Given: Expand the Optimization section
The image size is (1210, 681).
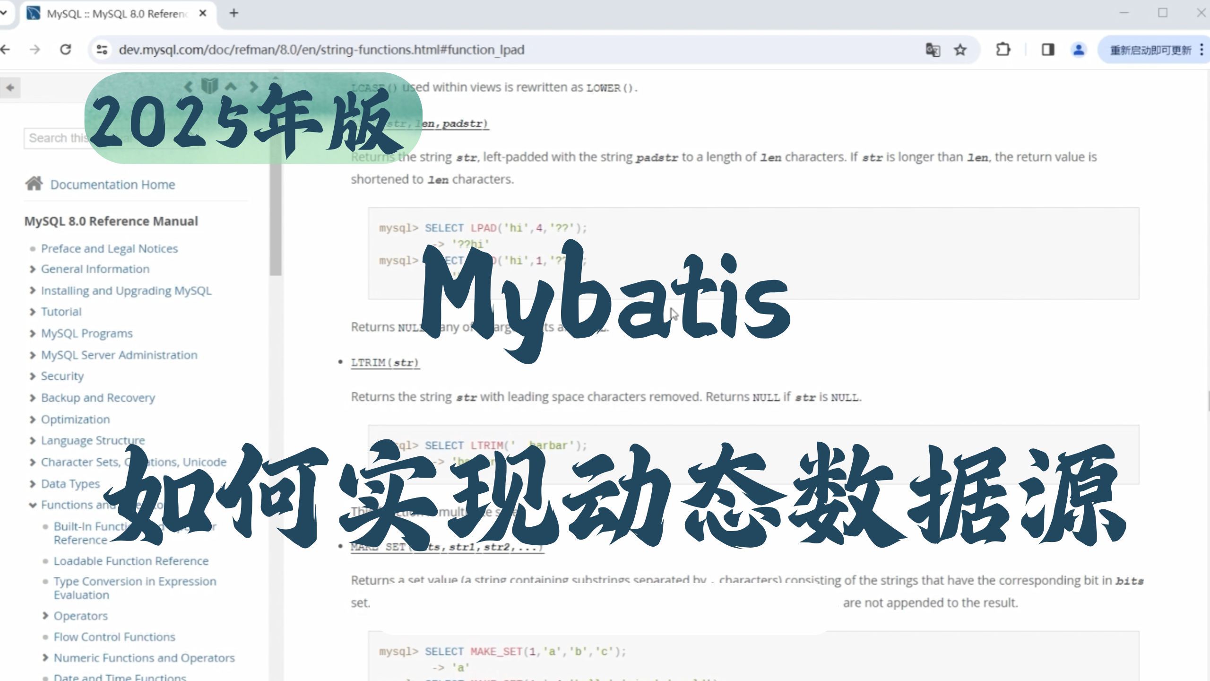Looking at the screenshot, I should pyautogui.click(x=32, y=419).
